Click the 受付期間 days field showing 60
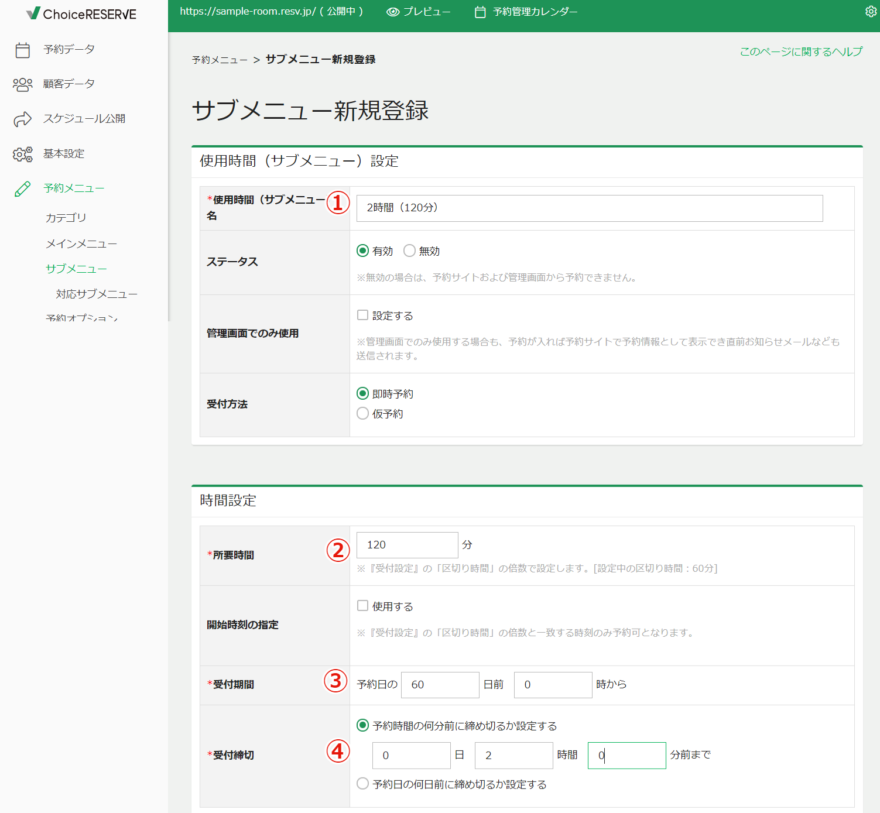This screenshot has width=880, height=813. click(x=440, y=685)
